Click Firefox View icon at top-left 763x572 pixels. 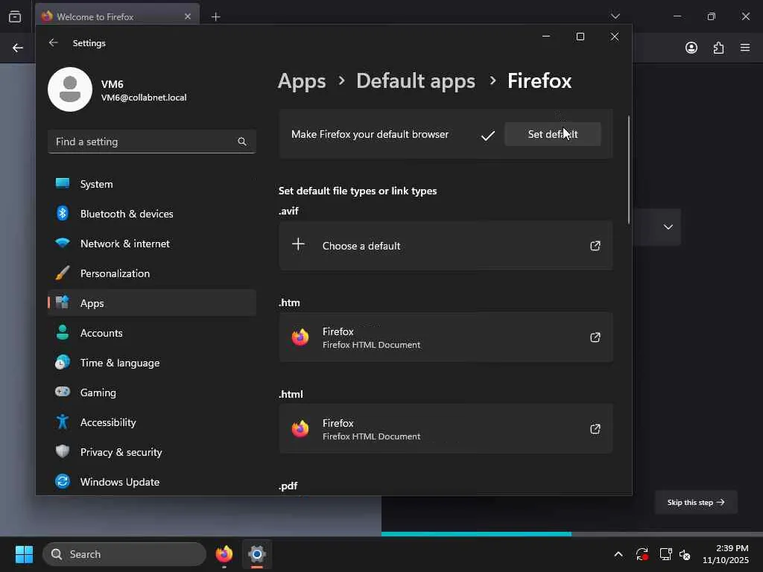coord(15,16)
